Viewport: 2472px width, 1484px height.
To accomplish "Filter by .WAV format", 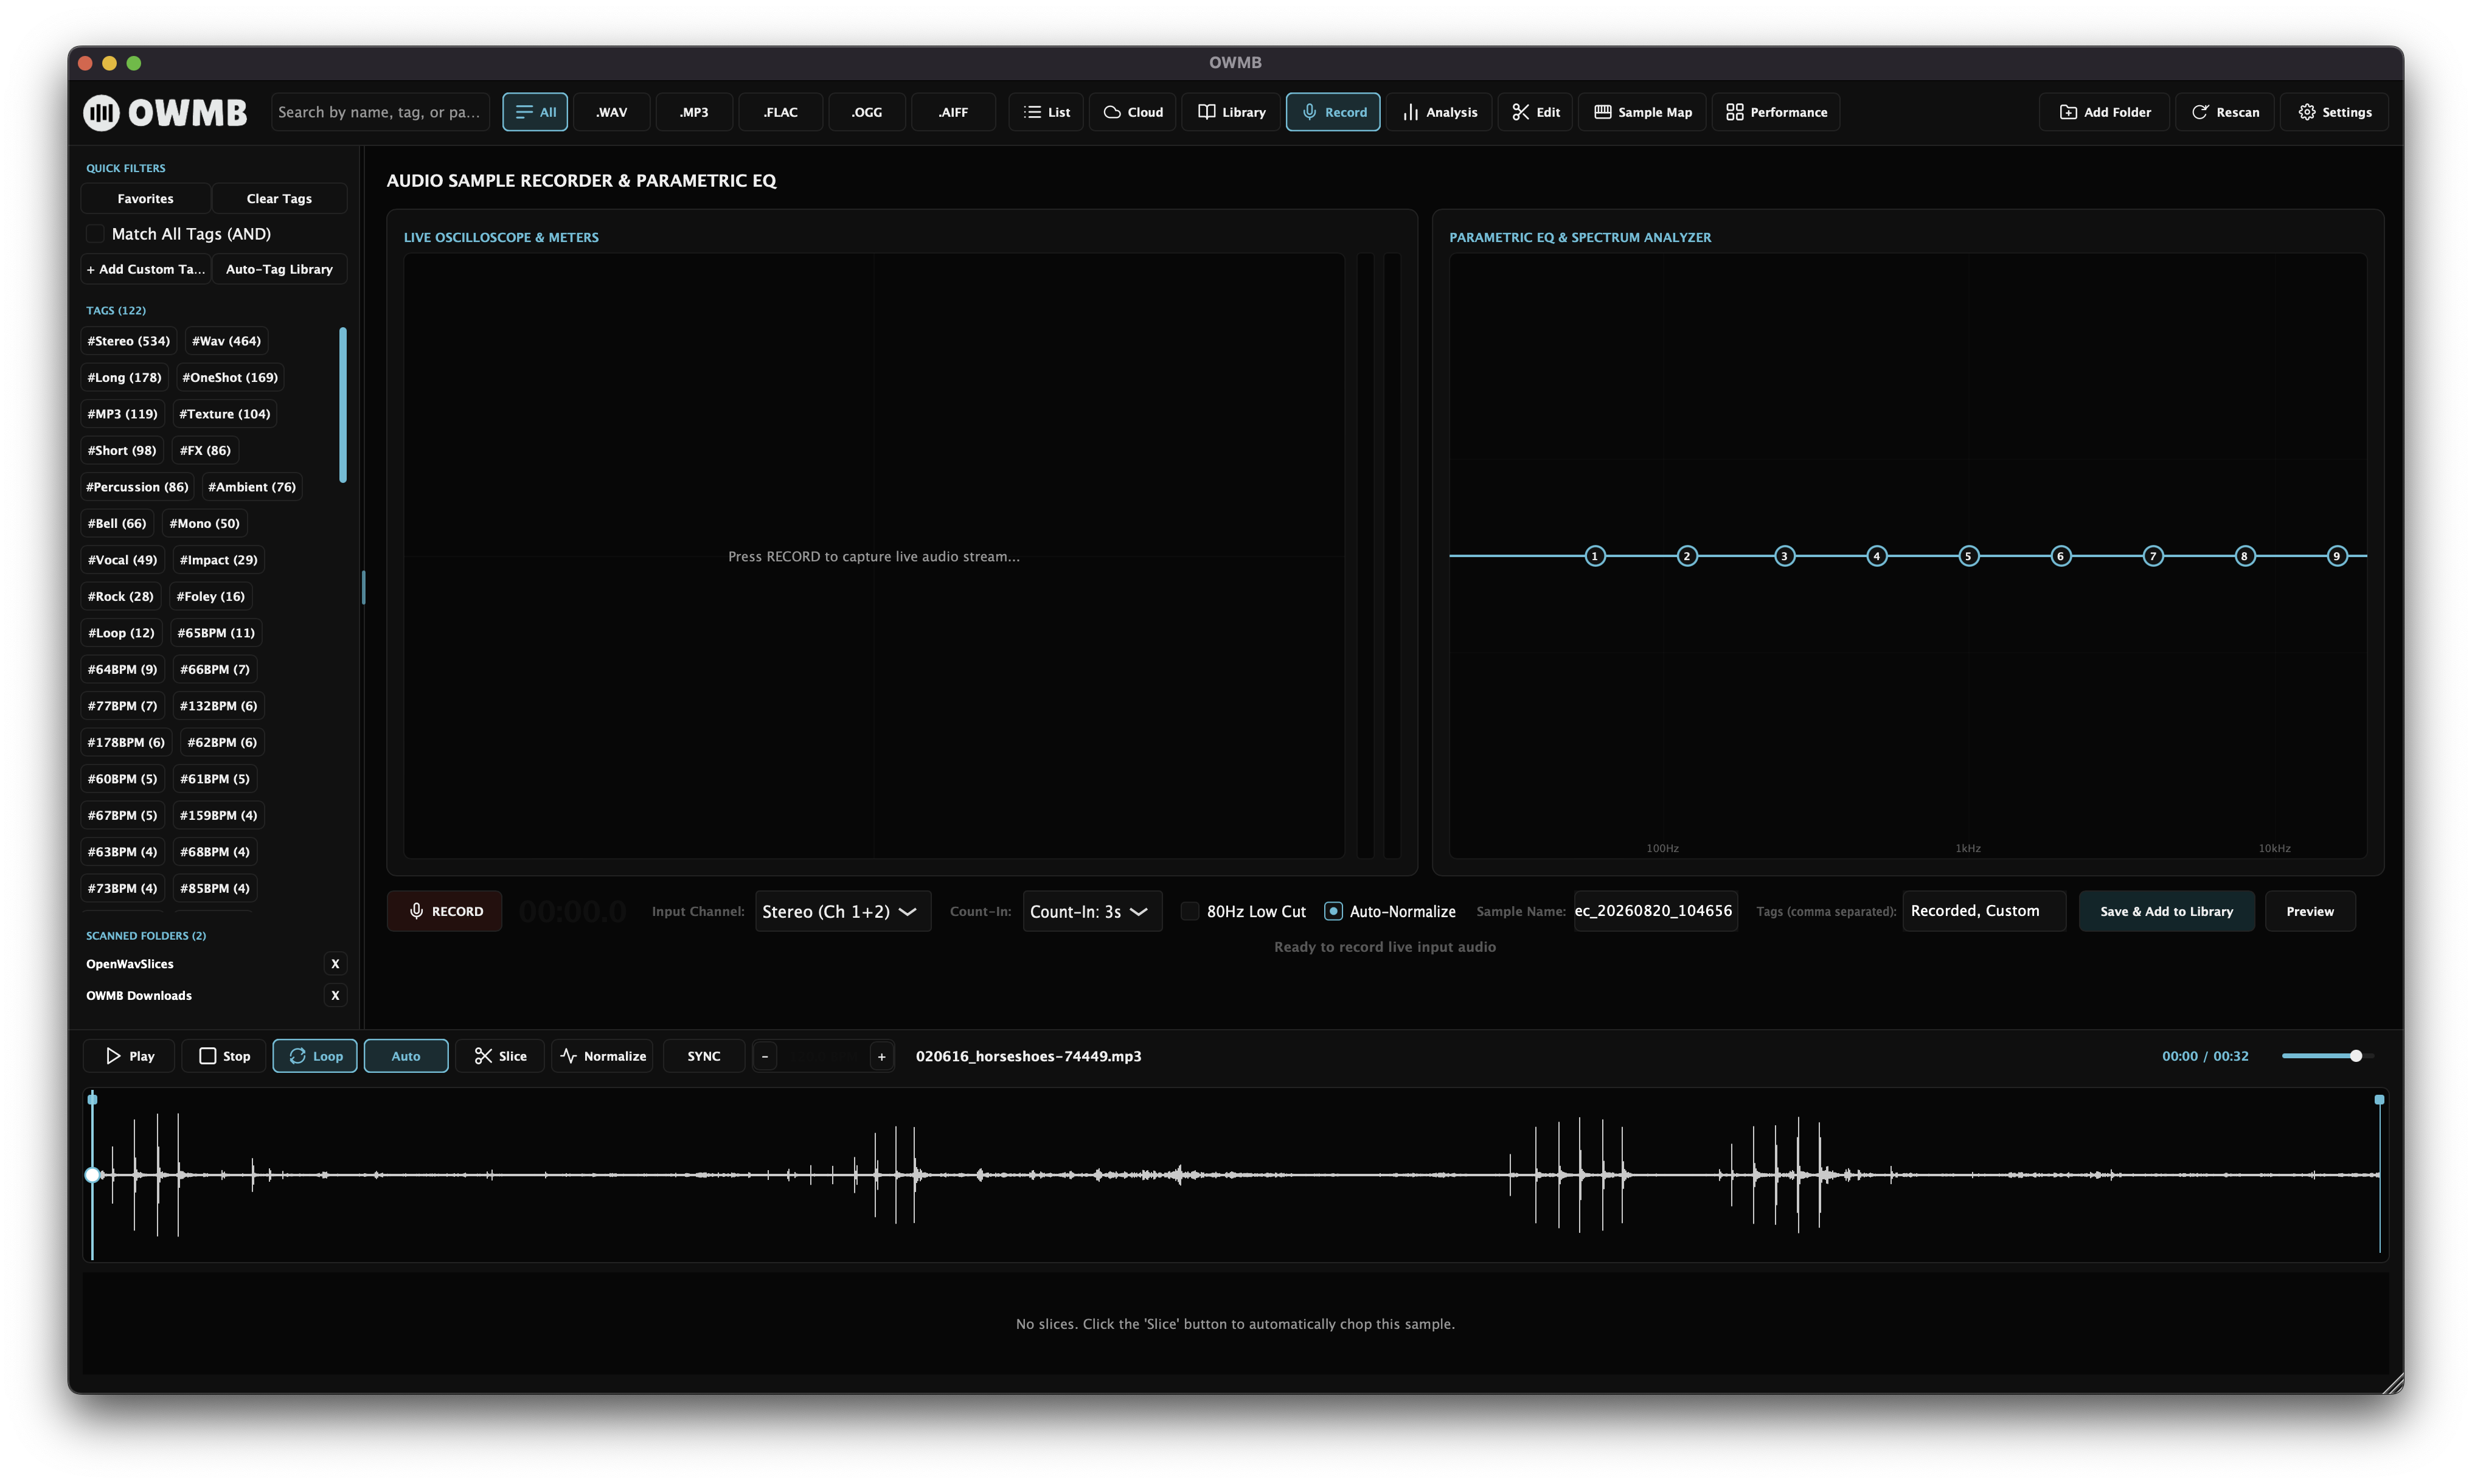I will click(x=612, y=112).
